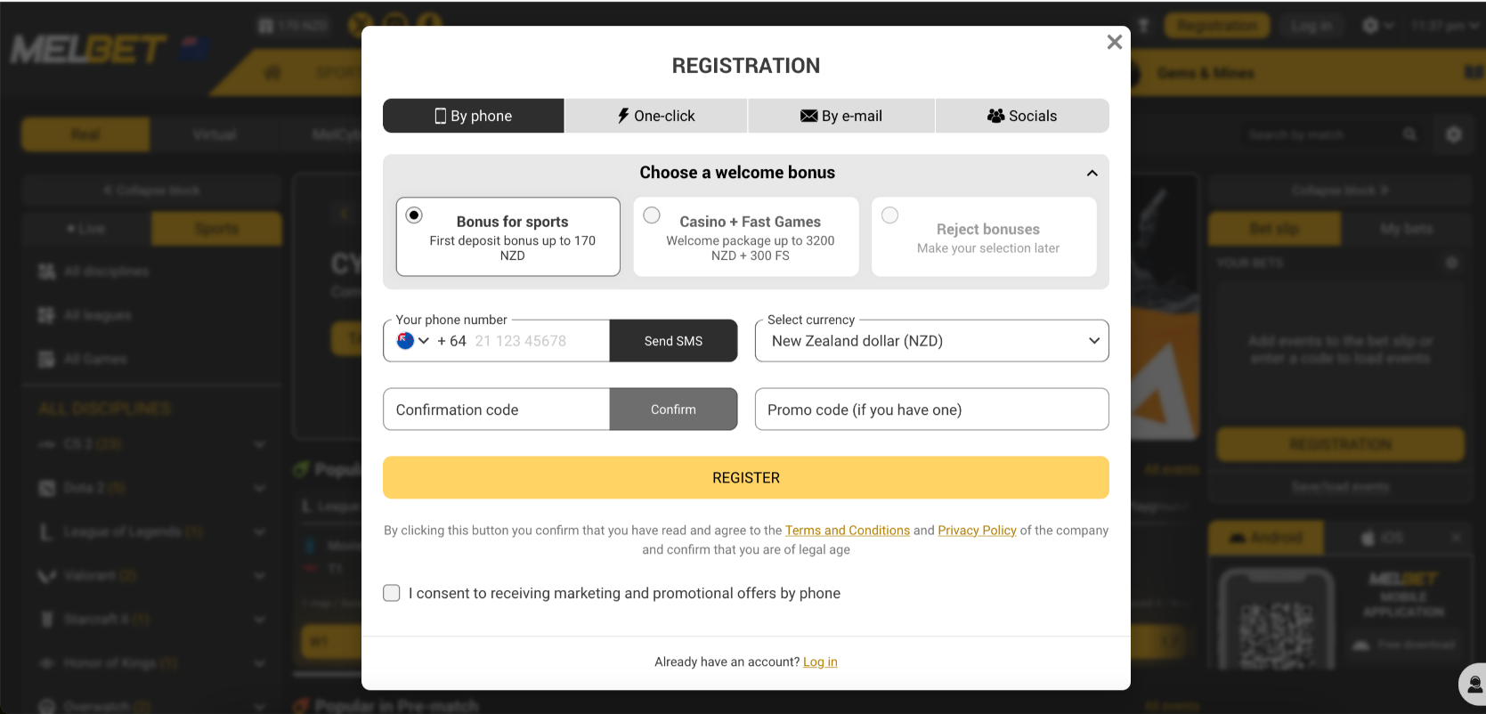
Task: Open the Select currency dropdown
Action: click(931, 341)
